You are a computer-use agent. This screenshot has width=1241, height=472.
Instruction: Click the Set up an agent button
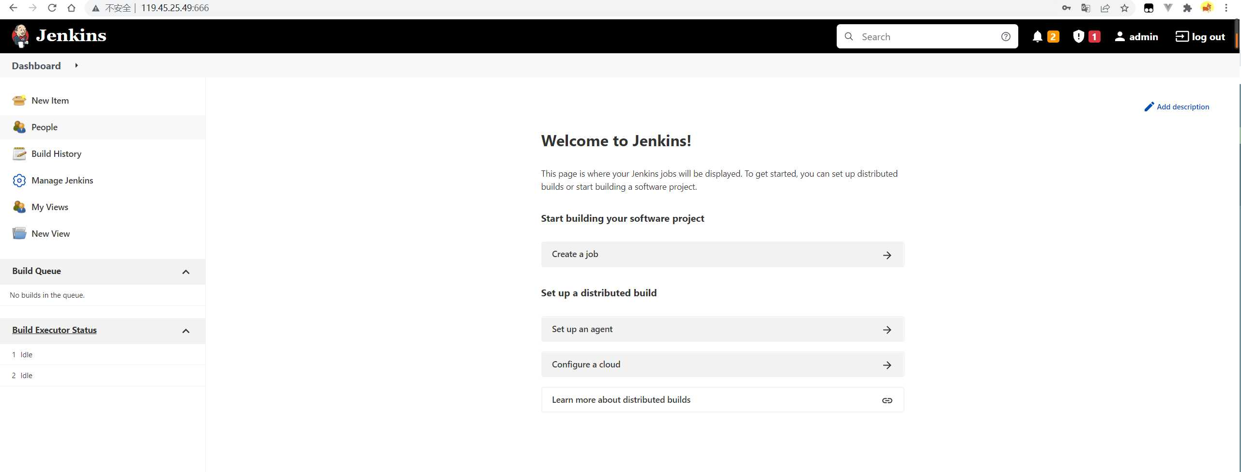[722, 329]
